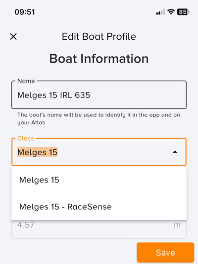This screenshot has height=264, width=198.
Task: Tap the Edit Boat Profile title
Action: tap(99, 36)
